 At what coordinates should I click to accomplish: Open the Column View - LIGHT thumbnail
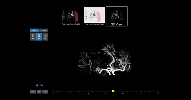pyautogui.click(x=94, y=16)
